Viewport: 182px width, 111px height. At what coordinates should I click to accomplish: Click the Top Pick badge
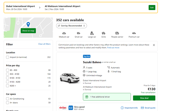point(87,57)
